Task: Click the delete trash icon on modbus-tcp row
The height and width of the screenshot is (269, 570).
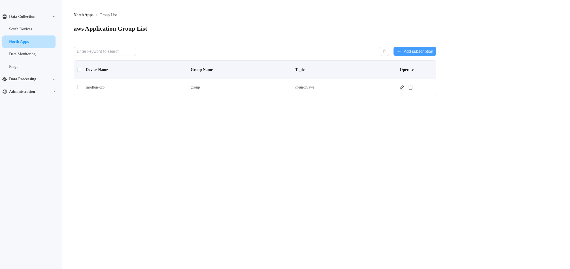Action: pos(410,87)
